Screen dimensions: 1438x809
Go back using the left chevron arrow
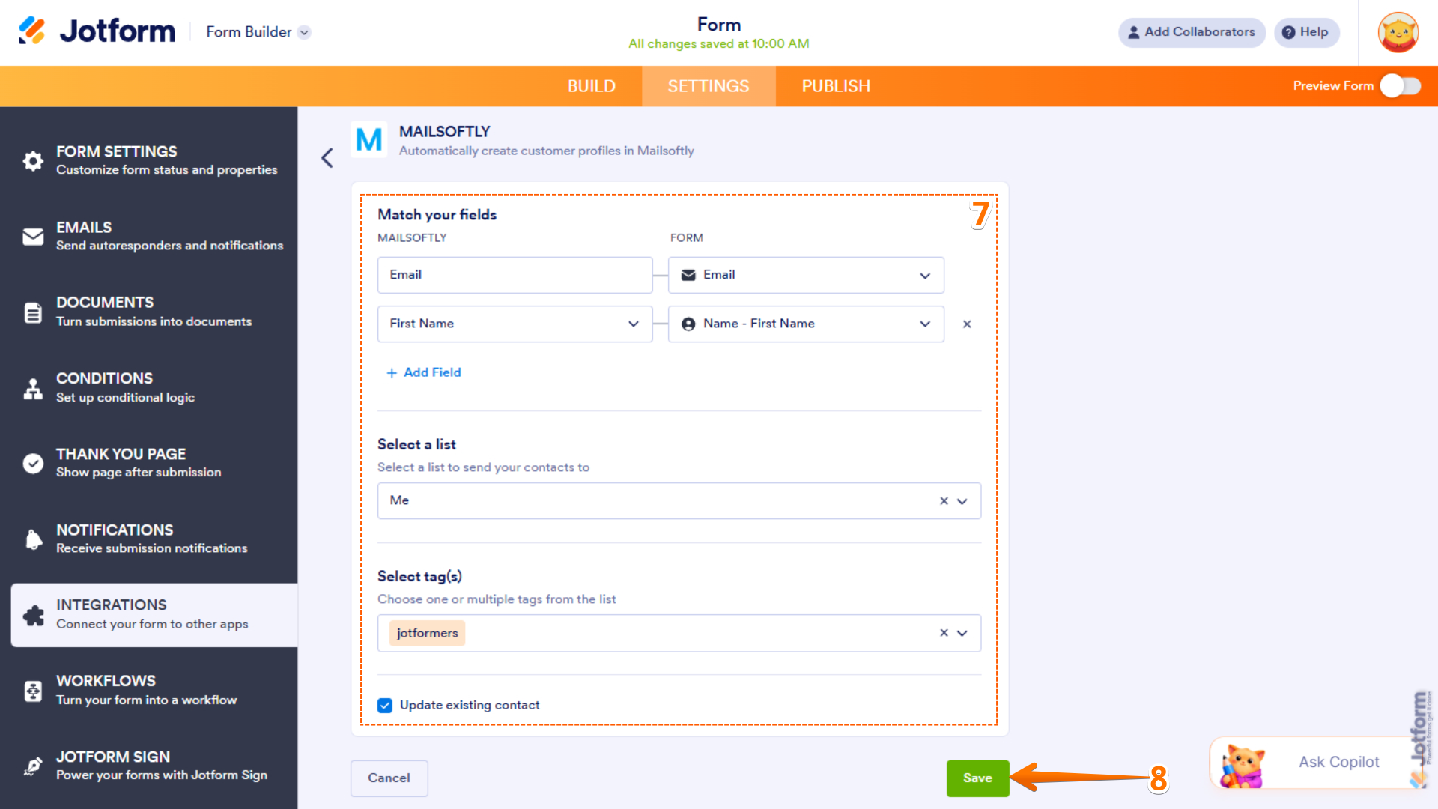[327, 158]
